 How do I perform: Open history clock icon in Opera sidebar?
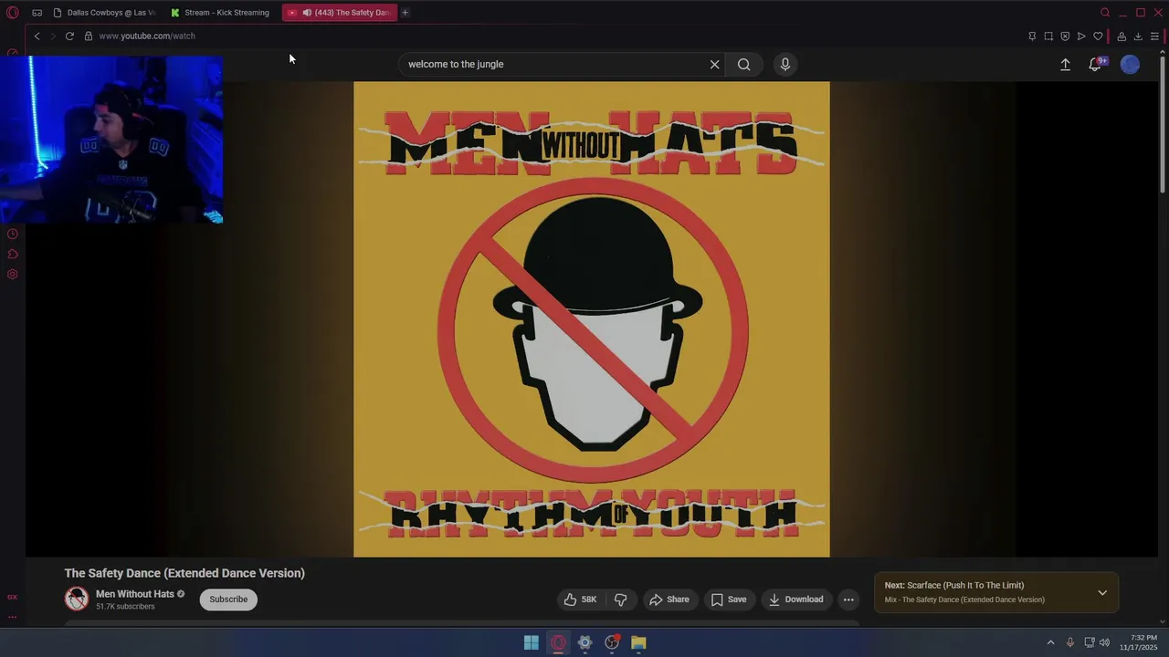[x=12, y=234]
